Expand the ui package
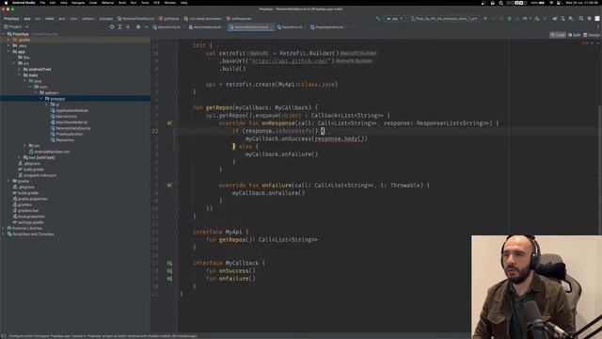The height and width of the screenshot is (339, 602). 47,105
